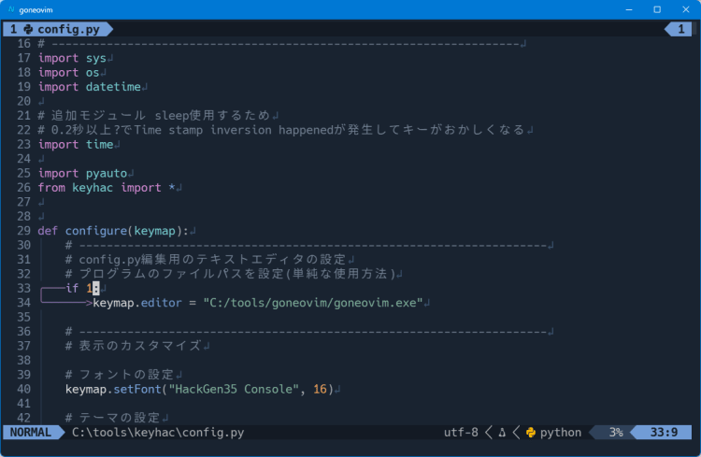Click the config.py comment on line 31

pyautogui.click(x=206, y=260)
